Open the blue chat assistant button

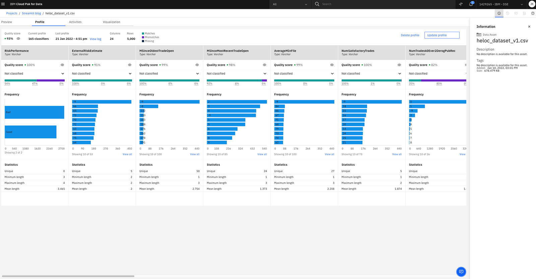461,271
